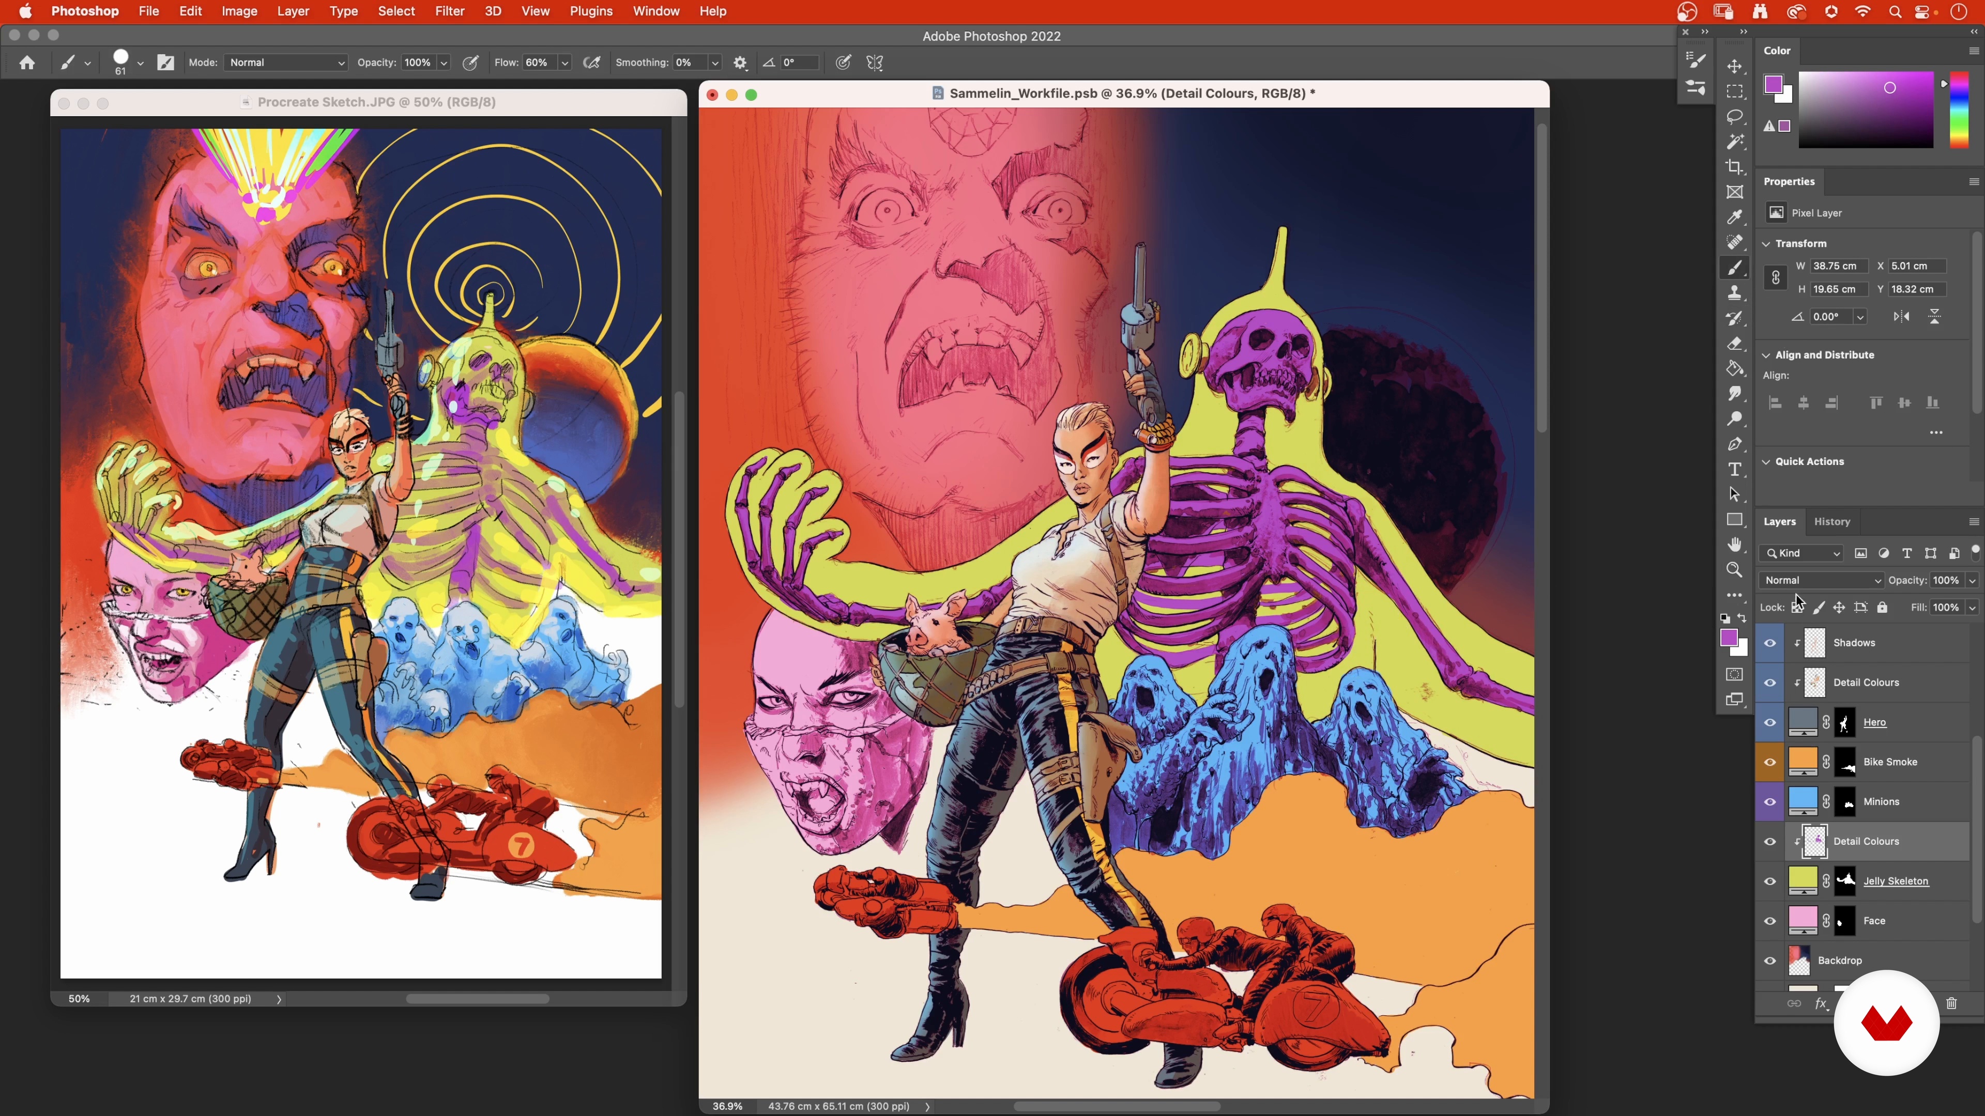Viewport: 1985px width, 1116px height.
Task: Hide the Face layer
Action: (1770, 921)
